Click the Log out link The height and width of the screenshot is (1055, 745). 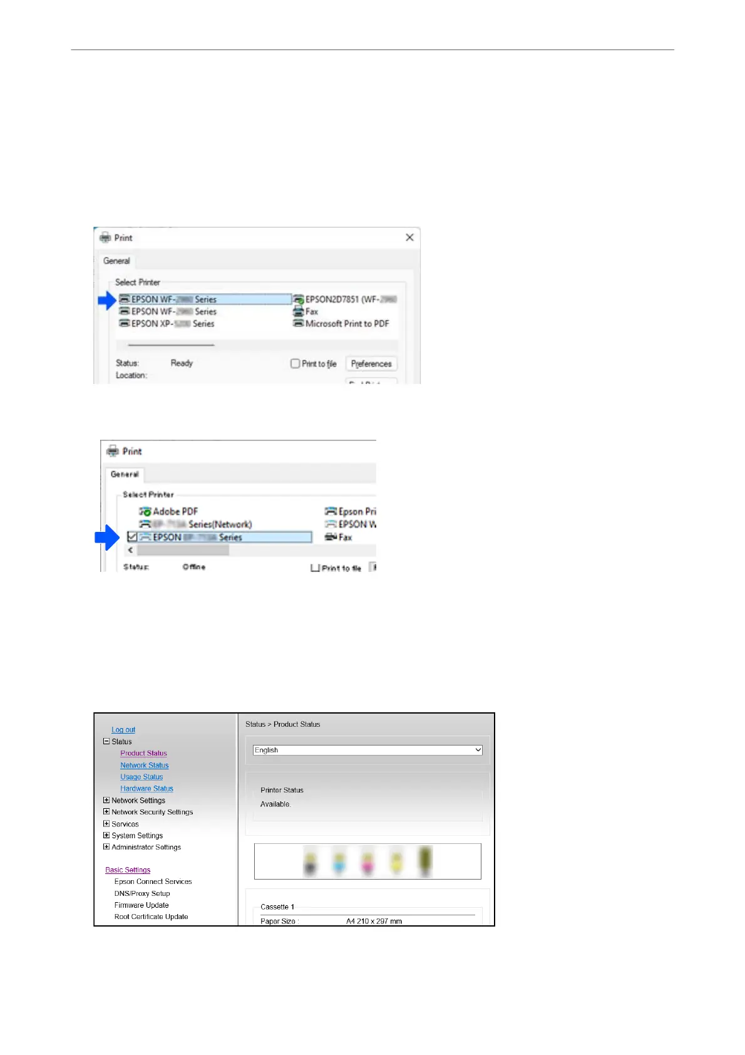tap(123, 730)
